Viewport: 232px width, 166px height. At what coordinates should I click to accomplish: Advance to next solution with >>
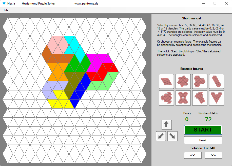tap(213, 155)
